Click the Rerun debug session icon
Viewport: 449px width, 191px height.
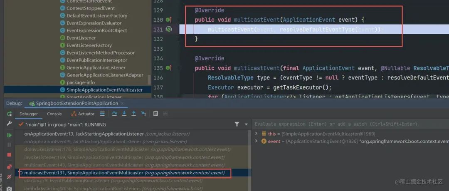(9, 114)
